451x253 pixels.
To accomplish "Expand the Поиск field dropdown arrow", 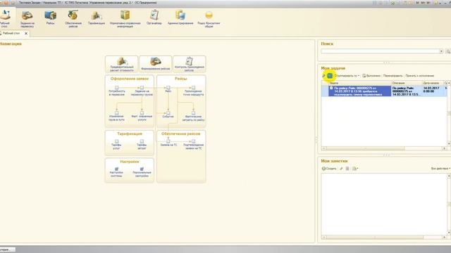I will point(441,51).
